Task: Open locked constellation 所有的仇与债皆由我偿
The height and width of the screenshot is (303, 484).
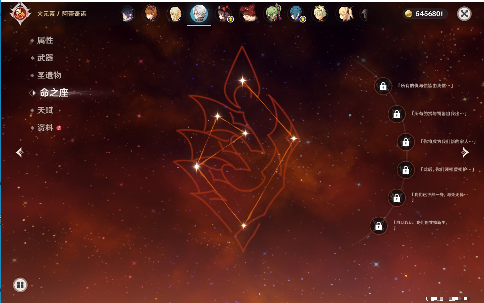Action: [383, 86]
